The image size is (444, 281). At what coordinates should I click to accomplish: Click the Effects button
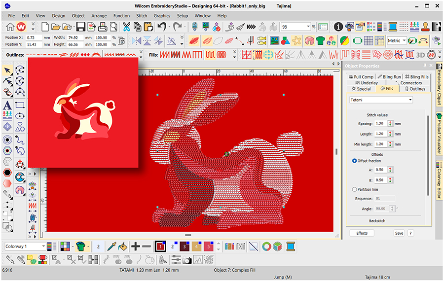click(362, 233)
